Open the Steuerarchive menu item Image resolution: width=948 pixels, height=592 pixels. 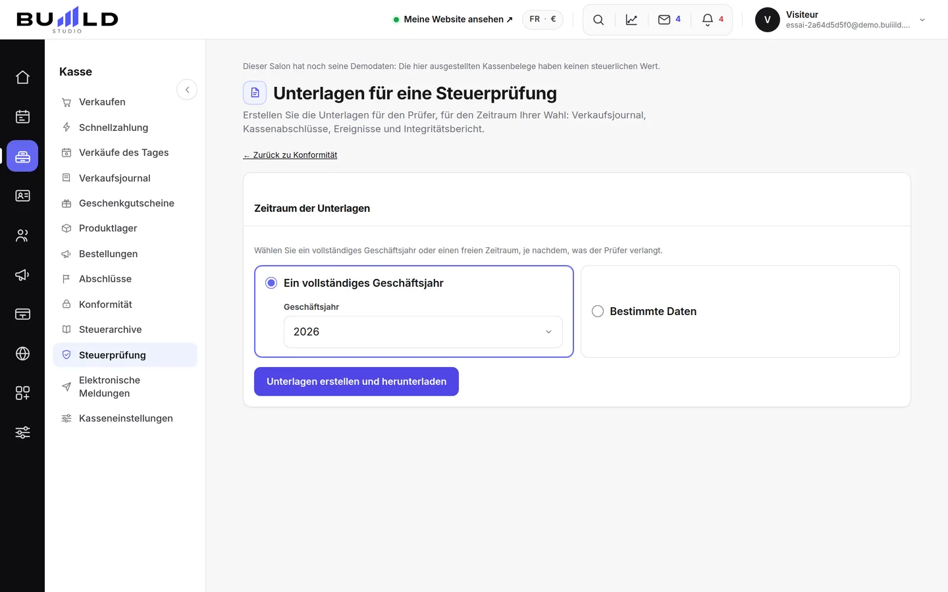[x=125, y=330]
